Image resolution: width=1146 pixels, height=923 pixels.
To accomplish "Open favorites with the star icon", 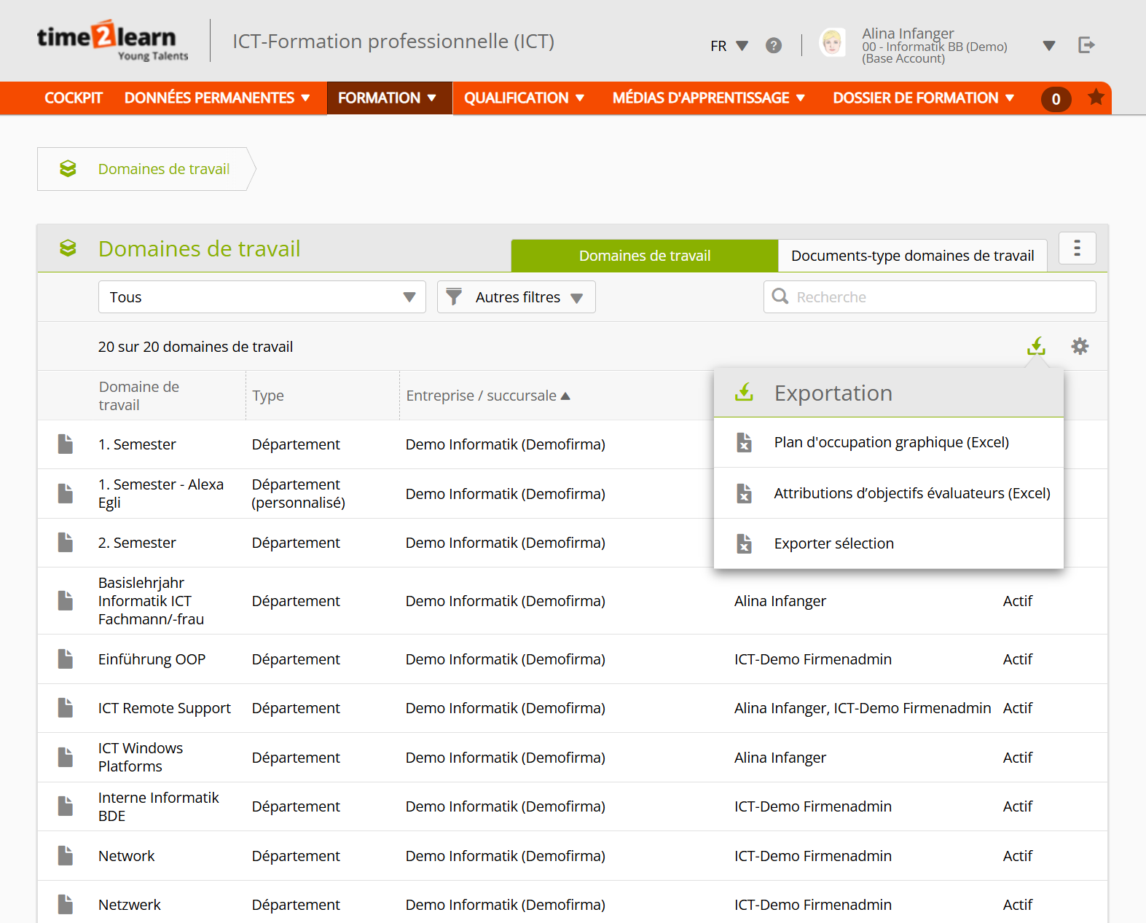I will point(1095,98).
